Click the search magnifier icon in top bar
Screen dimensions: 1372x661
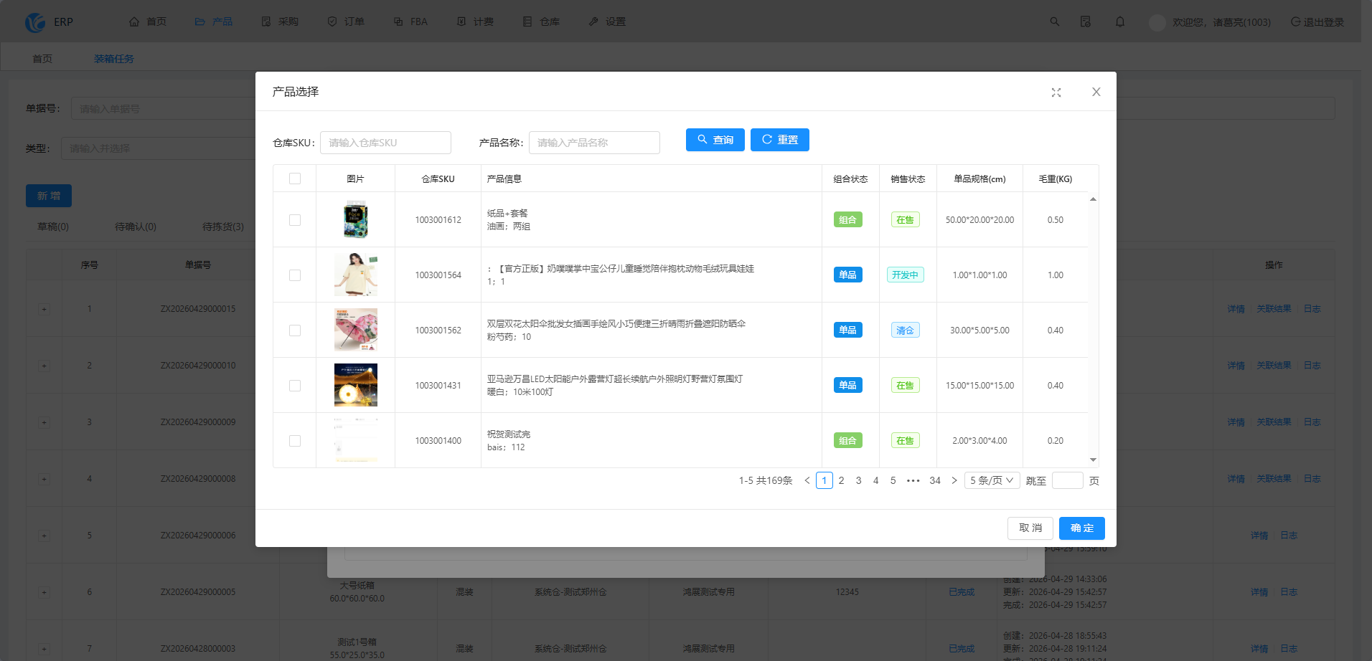[1055, 22]
